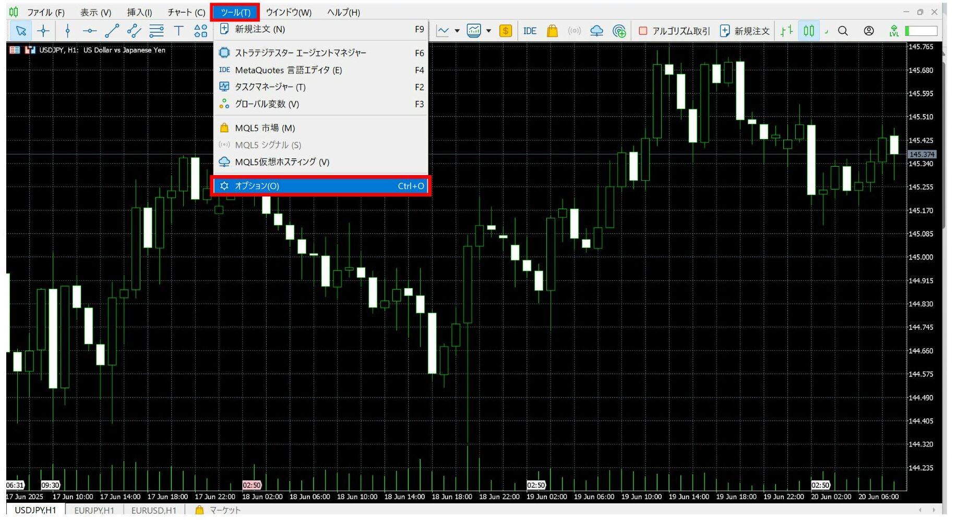Screen dimensions: 957x520
Task: Toggle the アルゴリズム取引 algo trading button
Action: coord(674,31)
